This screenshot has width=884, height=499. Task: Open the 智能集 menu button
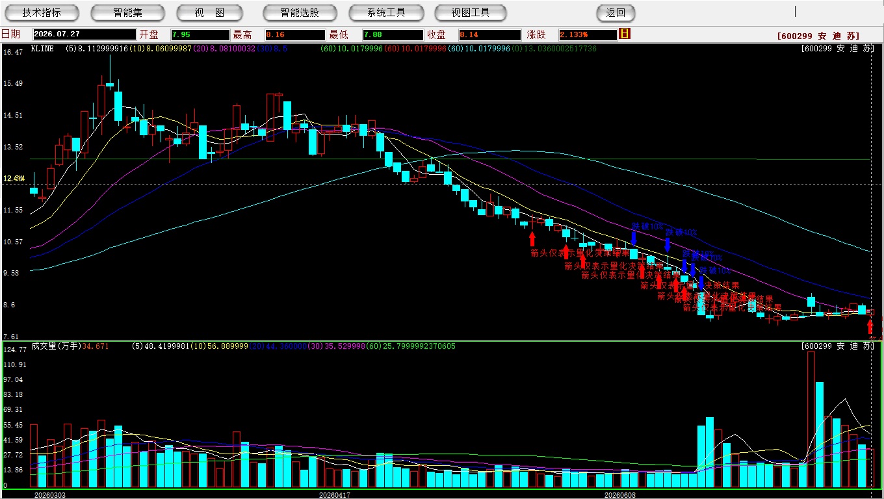[127, 12]
